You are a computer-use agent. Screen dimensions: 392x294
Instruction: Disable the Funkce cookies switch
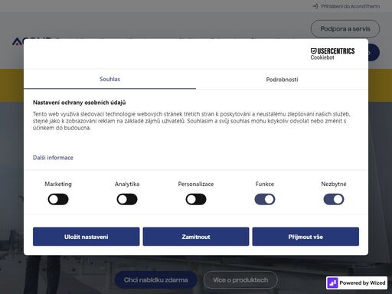pos(265,199)
